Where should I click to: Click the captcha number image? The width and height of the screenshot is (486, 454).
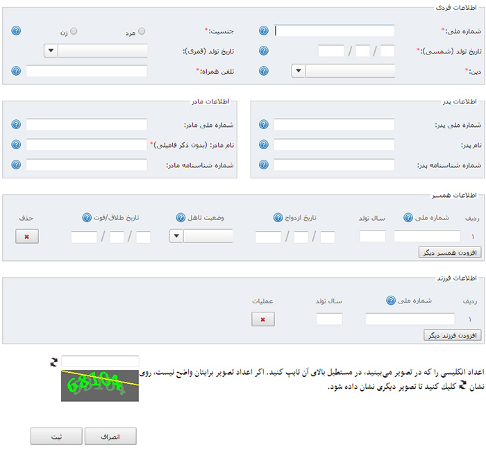pos(100,385)
